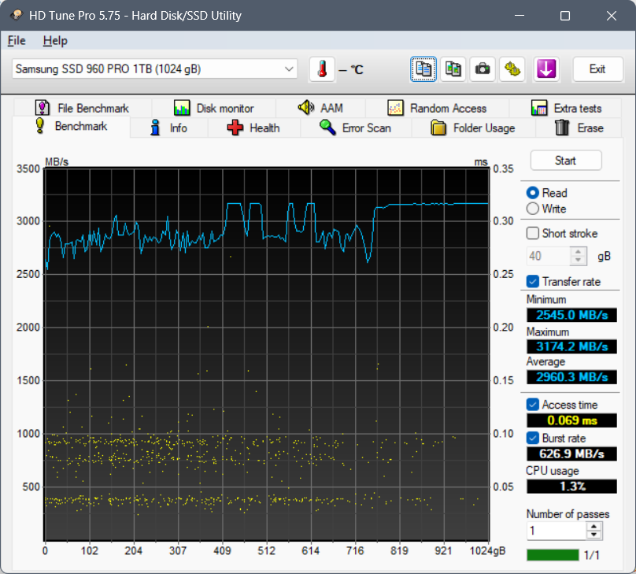636x574 pixels.
Task: Click the camera save screenshot icon
Action: pos(483,69)
